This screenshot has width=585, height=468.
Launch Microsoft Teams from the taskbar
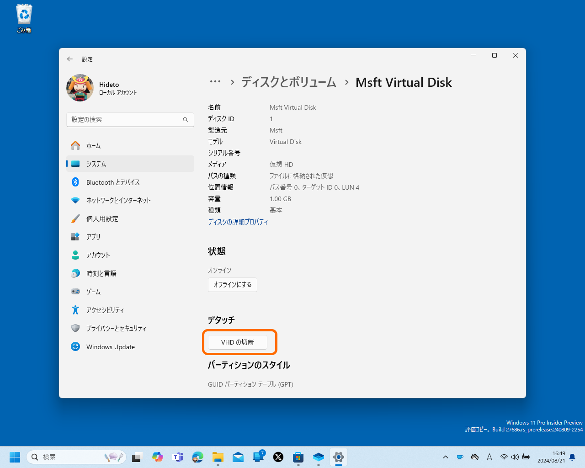[178, 457]
